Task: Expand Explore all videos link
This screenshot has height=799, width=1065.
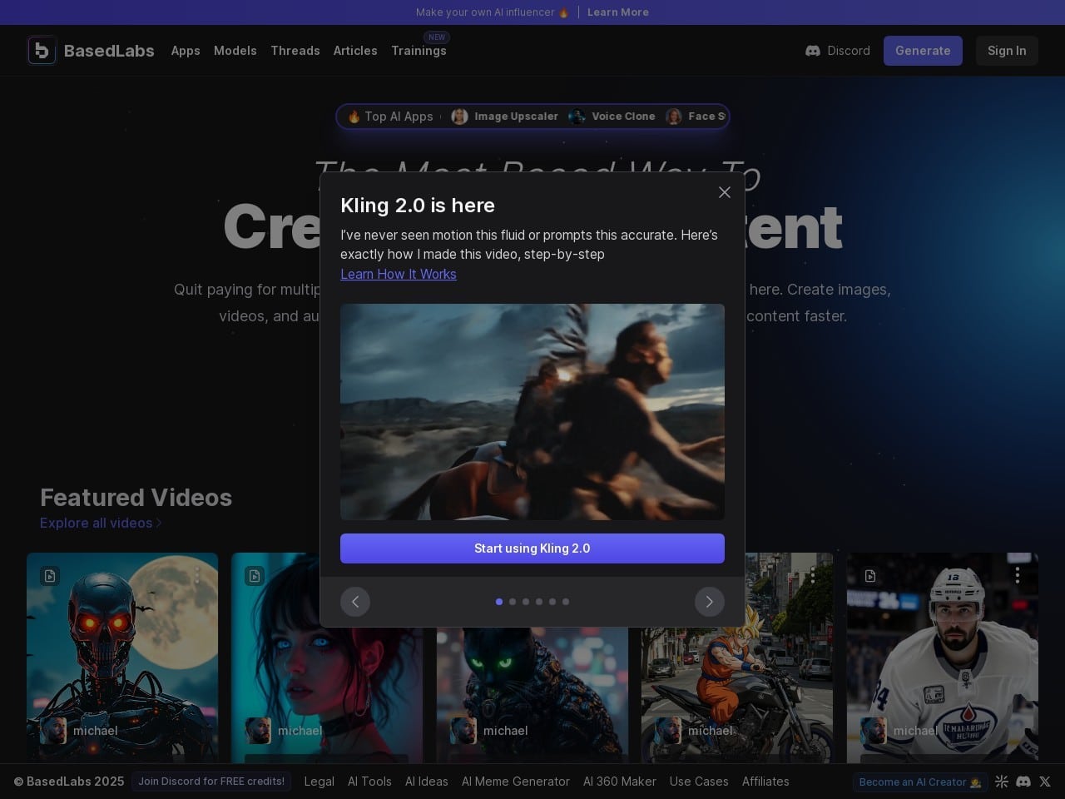Action: [x=101, y=523]
